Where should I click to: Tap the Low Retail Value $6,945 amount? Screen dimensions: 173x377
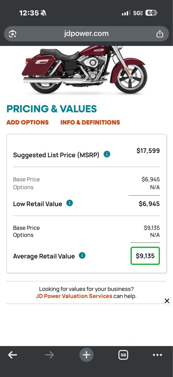149,204
